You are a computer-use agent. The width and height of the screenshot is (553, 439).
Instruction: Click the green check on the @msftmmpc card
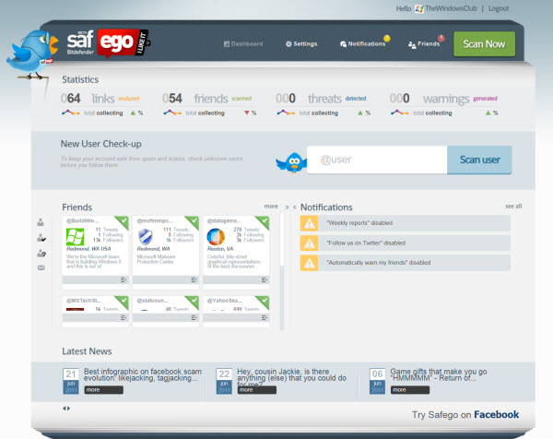pos(194,221)
